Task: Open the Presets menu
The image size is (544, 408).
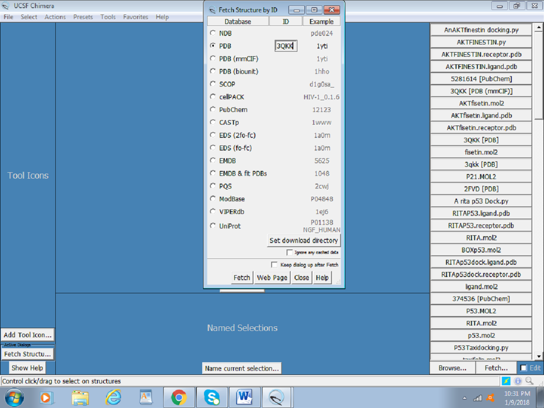Action: point(83,17)
